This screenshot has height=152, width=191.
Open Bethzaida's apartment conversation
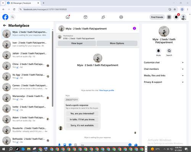tap(26, 141)
